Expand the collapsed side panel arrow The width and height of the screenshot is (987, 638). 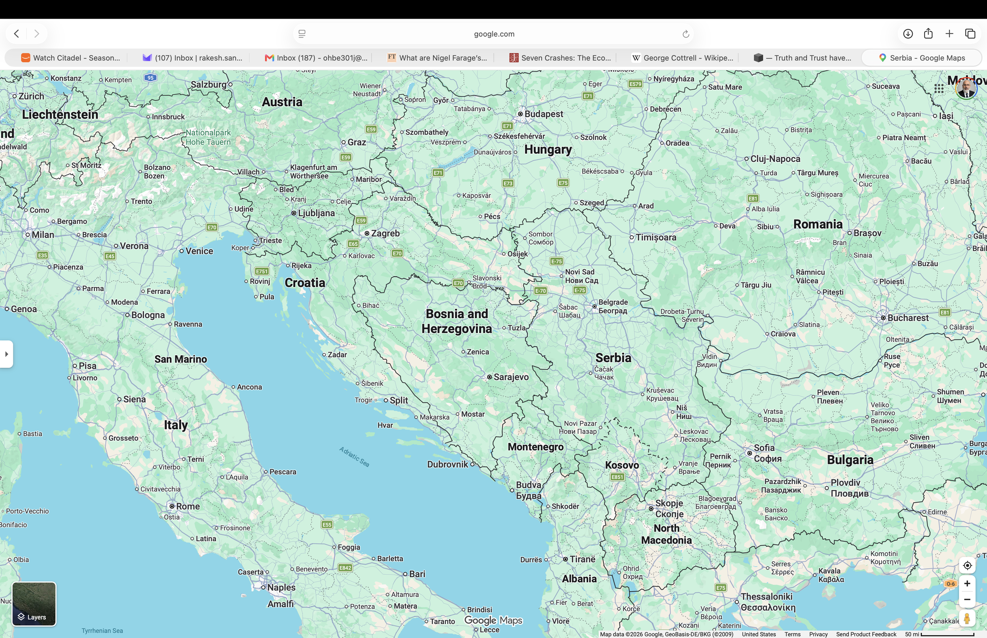click(x=6, y=354)
